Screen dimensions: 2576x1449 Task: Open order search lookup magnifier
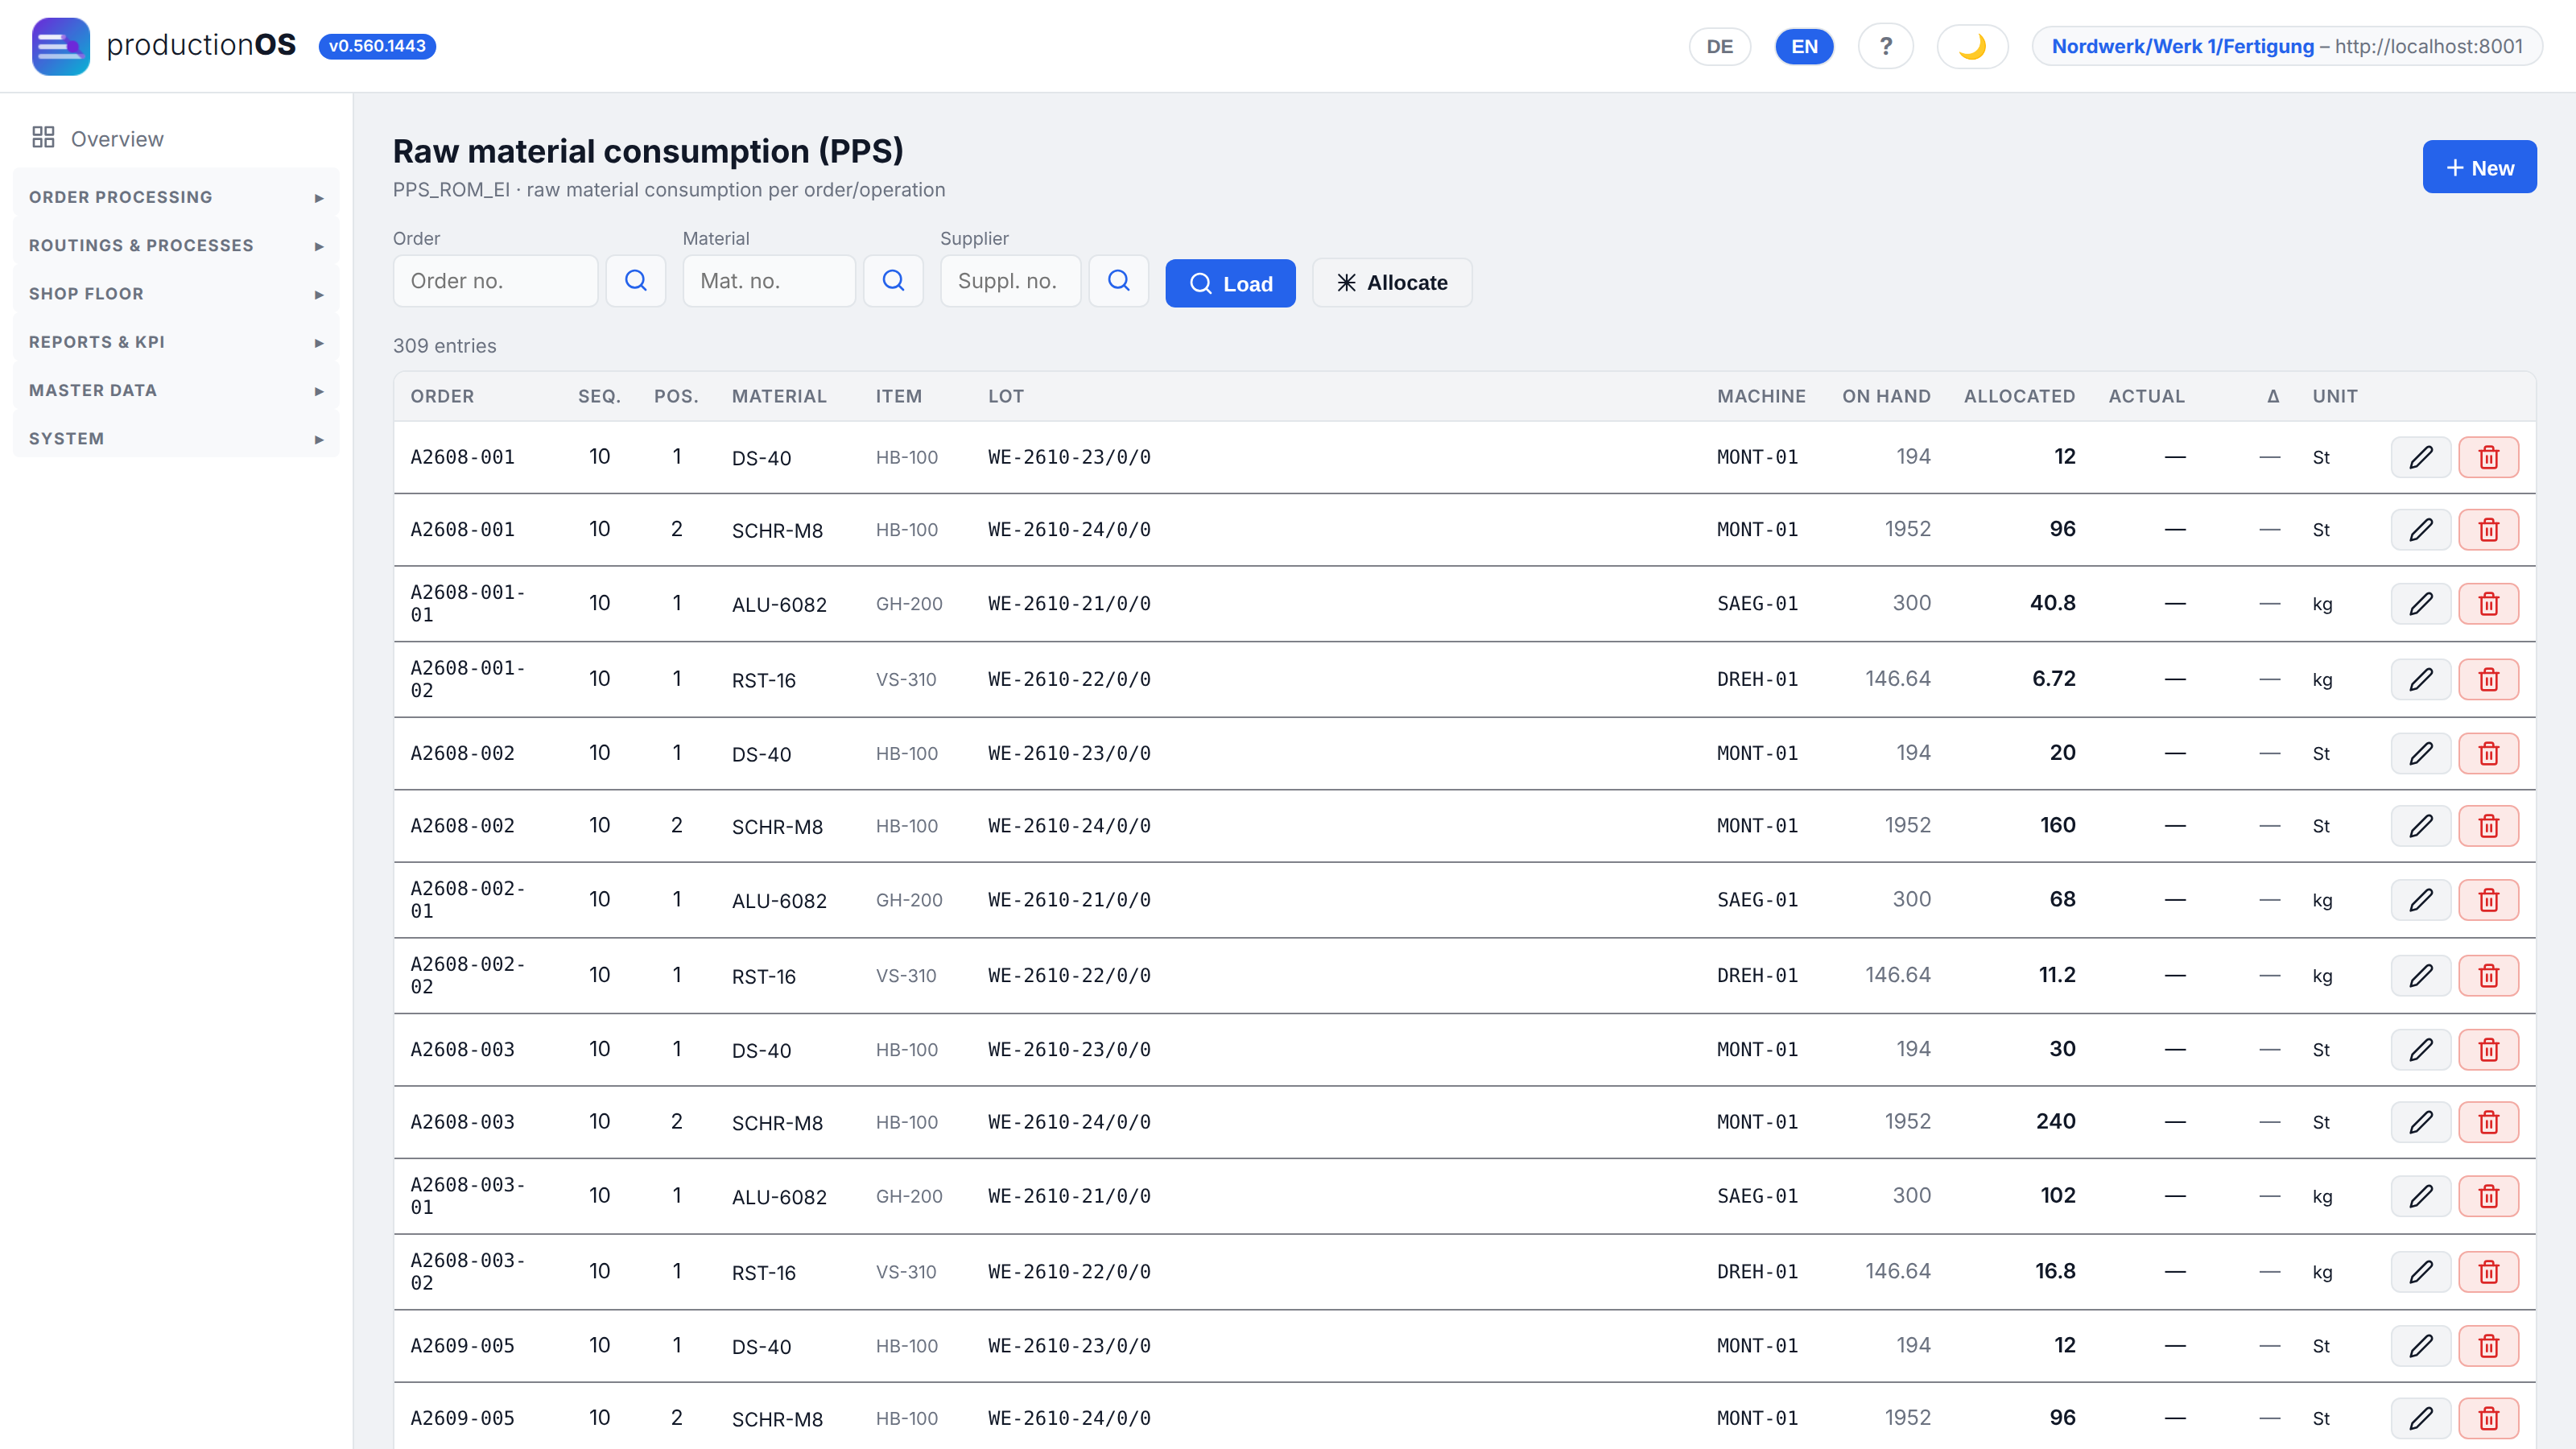point(635,281)
